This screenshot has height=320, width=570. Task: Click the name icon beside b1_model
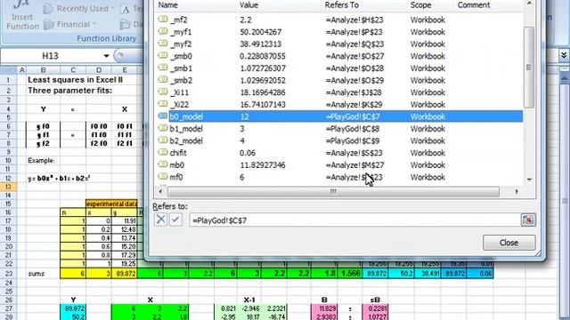162,128
